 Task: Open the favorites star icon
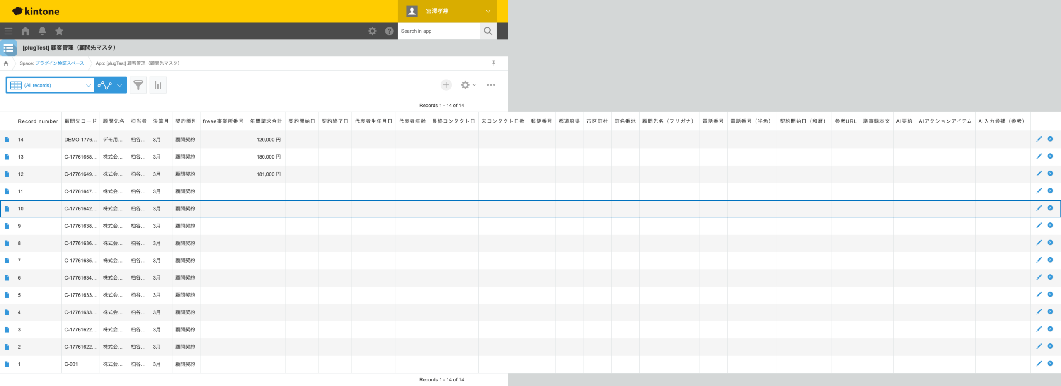coord(59,31)
